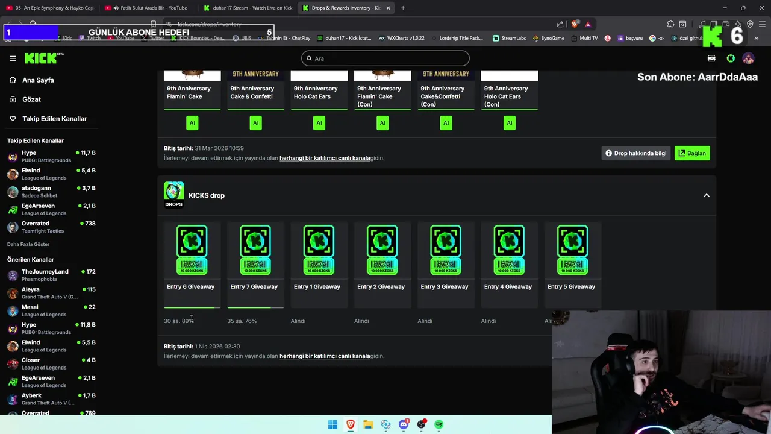Open a new browser tab
This screenshot has height=434, width=771.
pyautogui.click(x=403, y=8)
